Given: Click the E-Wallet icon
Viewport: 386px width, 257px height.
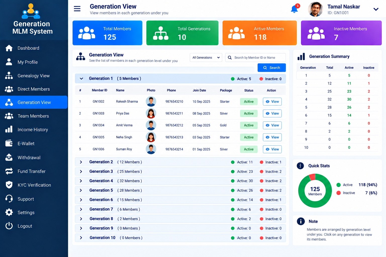Looking at the screenshot, I should (x=9, y=143).
